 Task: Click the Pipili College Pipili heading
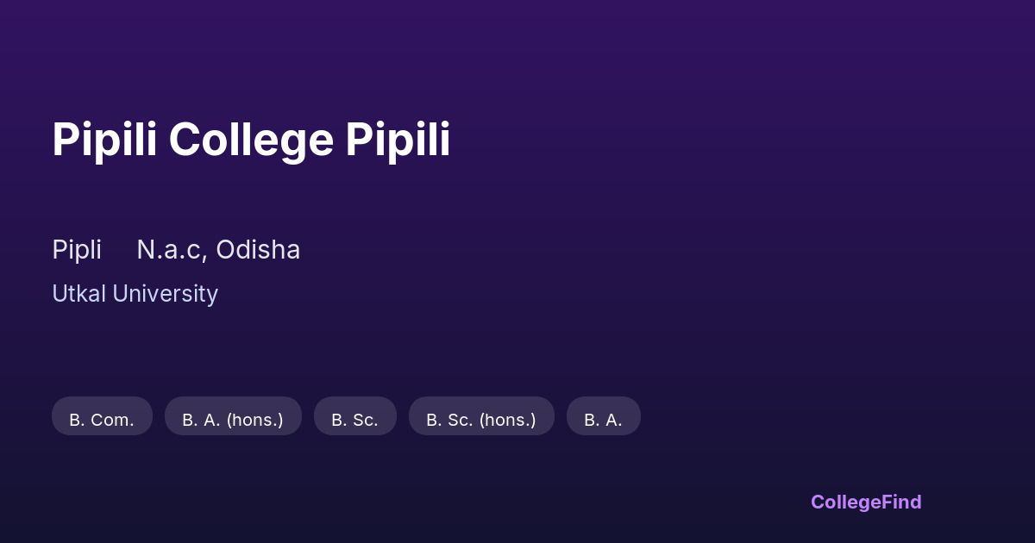click(251, 140)
